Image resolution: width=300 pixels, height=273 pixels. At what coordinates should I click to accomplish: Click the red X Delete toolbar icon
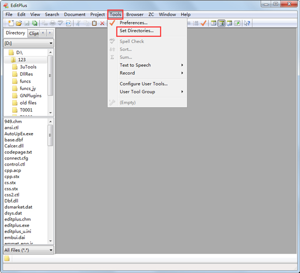(x=102, y=23)
